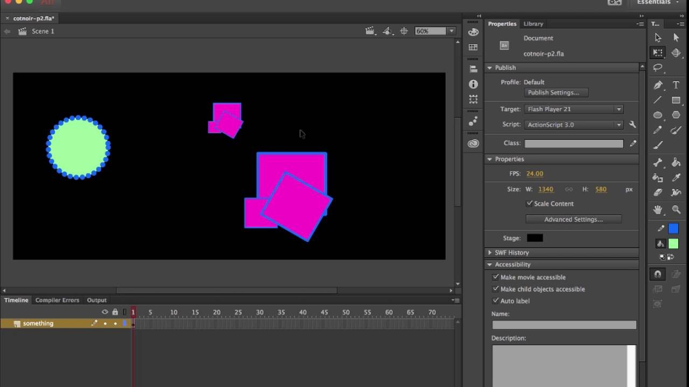Open the Edit Symbols dropdown

[x=388, y=31]
